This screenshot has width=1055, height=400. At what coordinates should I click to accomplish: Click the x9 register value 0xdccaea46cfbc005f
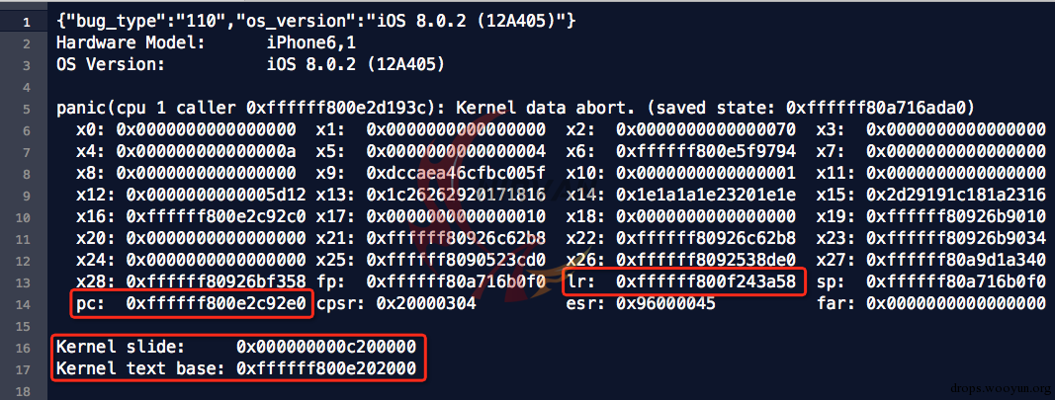[456, 174]
